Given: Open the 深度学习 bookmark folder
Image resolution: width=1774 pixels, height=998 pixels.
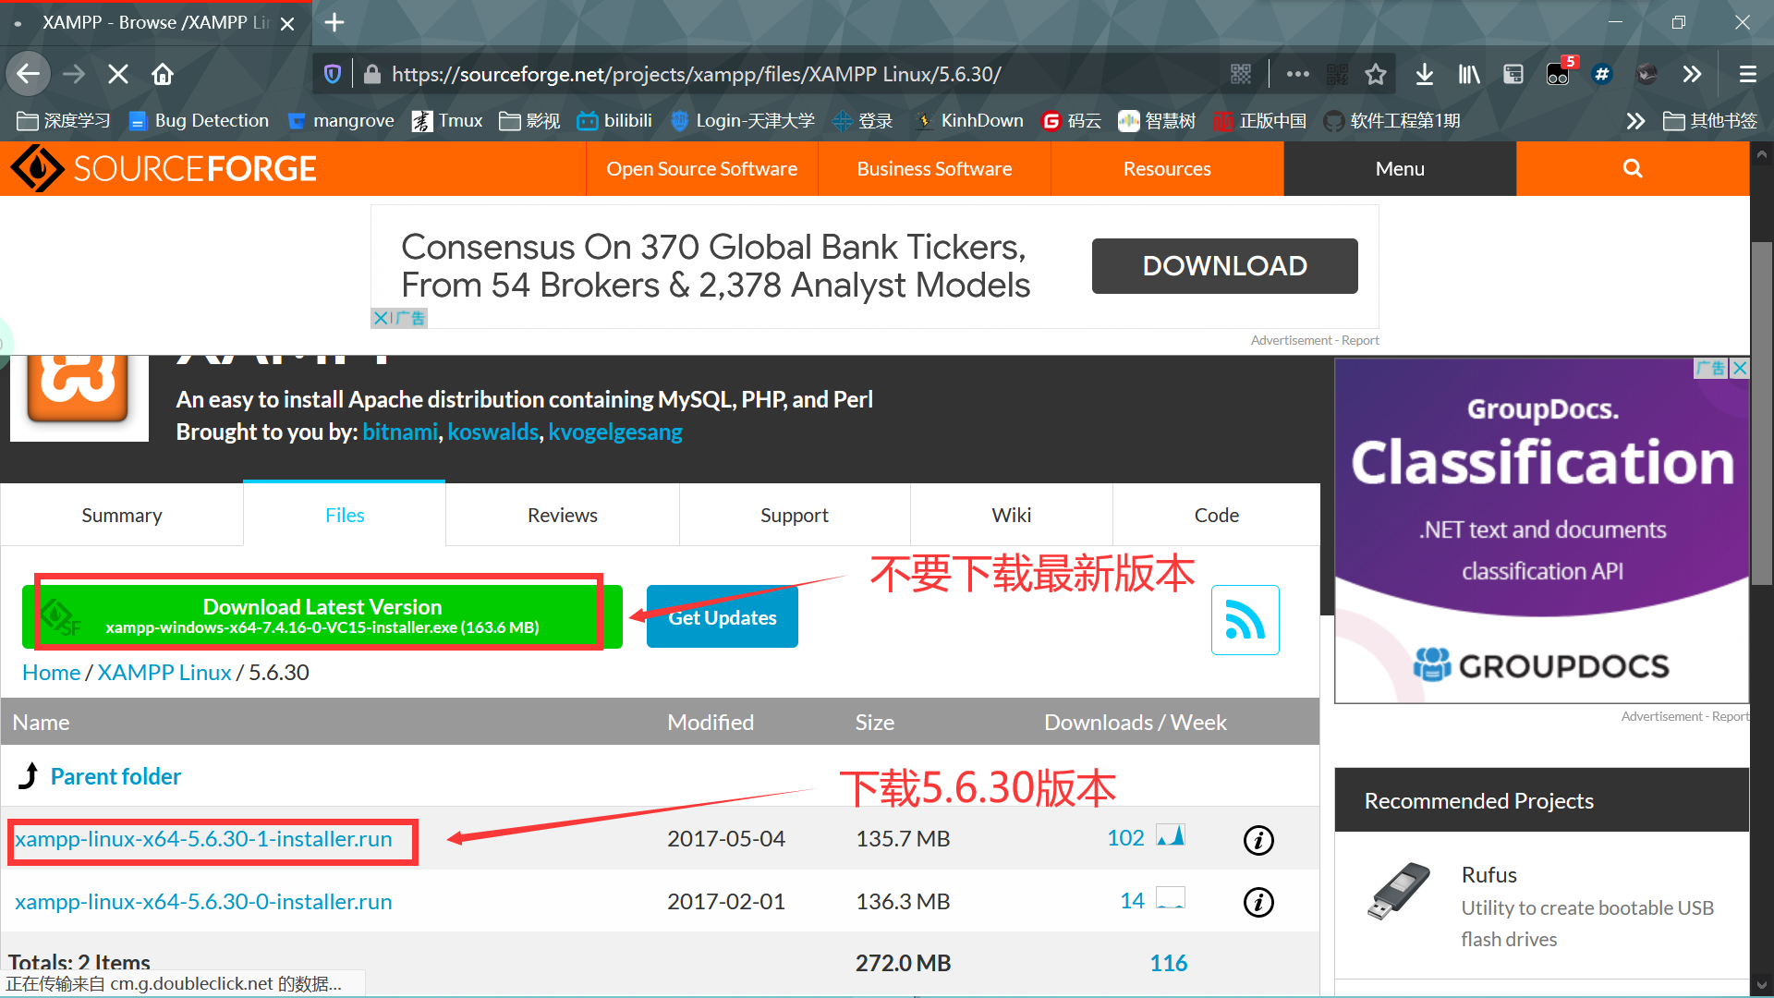Looking at the screenshot, I should (64, 121).
